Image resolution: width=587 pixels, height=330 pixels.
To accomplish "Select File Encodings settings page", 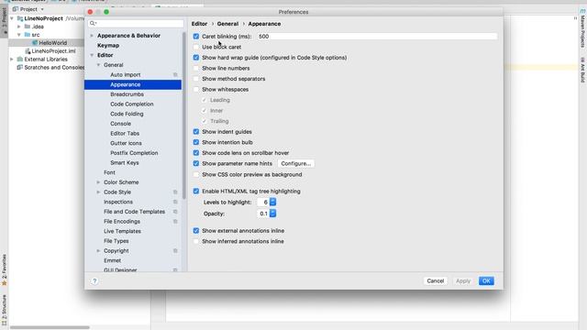I will [122, 222].
